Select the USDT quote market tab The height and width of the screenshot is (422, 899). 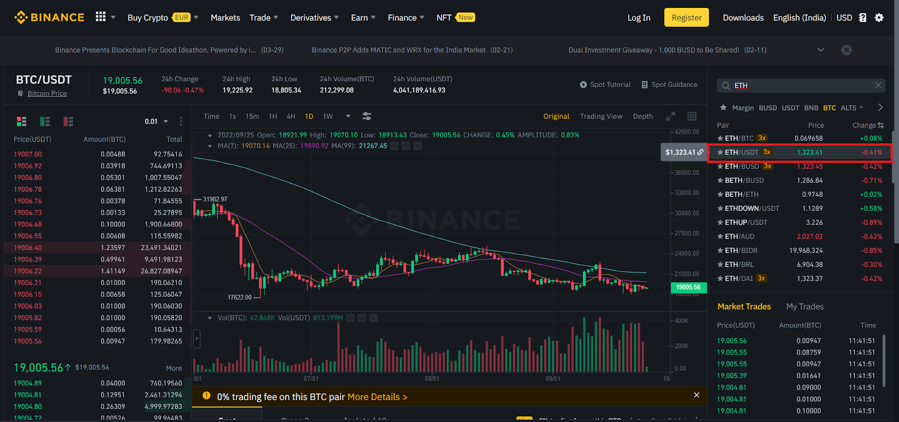point(791,108)
